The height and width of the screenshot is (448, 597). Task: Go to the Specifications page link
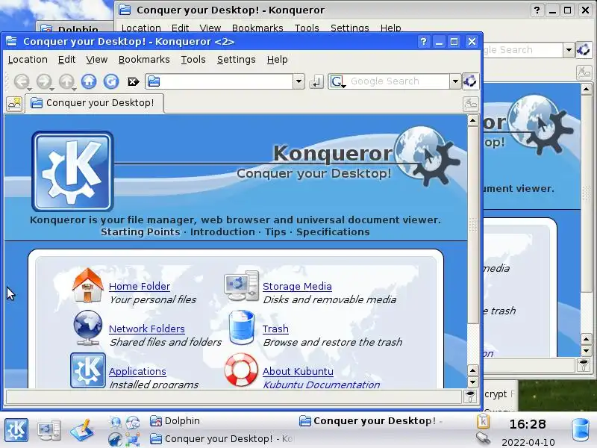(x=333, y=232)
